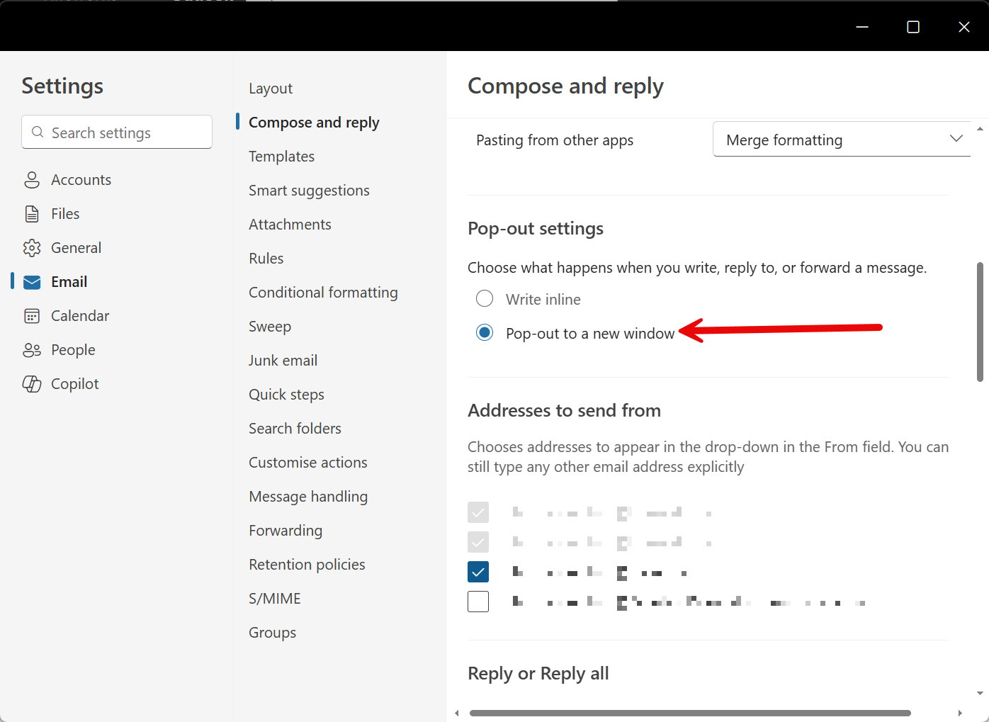Select the Write inline radio button
Screen dimensions: 989x722
tap(485, 299)
